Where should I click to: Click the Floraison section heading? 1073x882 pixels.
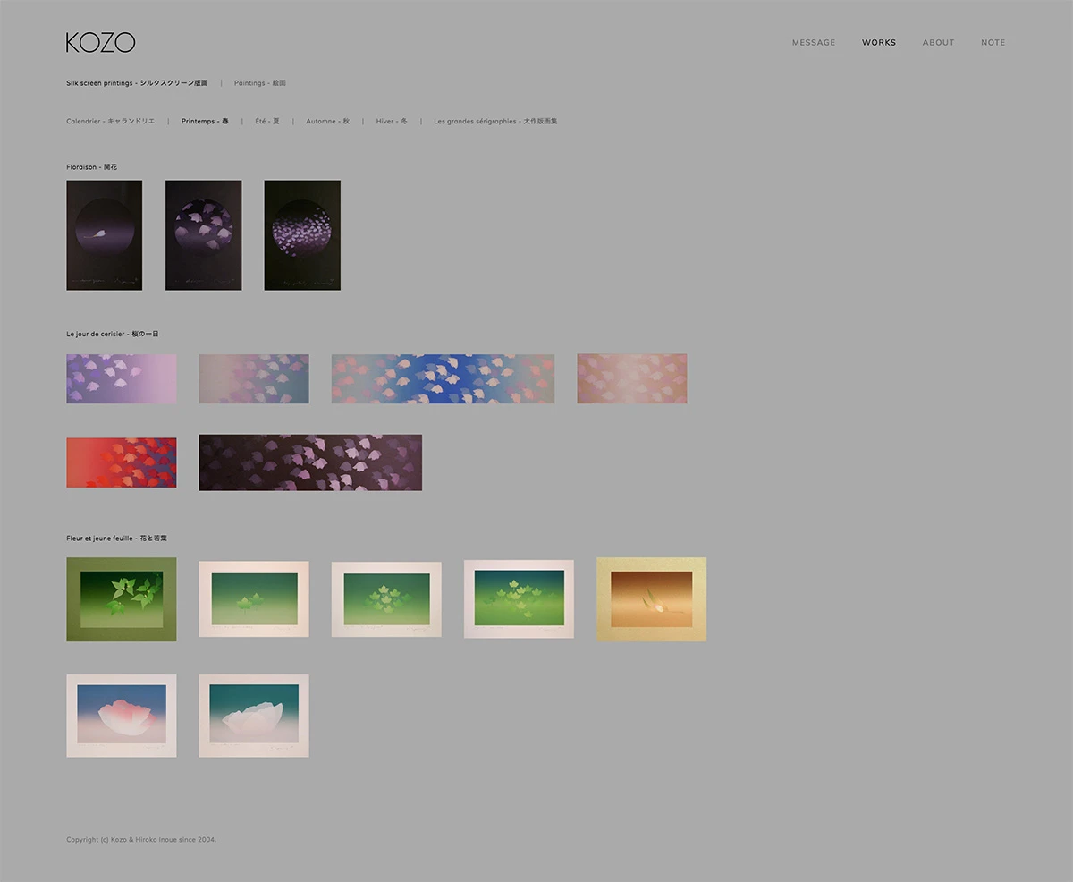point(91,167)
